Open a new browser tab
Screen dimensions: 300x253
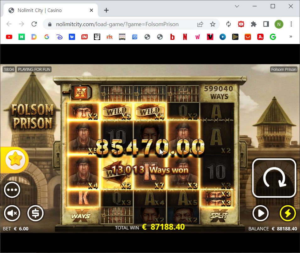point(106,10)
